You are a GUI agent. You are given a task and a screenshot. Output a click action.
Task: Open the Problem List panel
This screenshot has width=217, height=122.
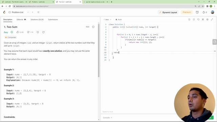(x=16, y=12)
